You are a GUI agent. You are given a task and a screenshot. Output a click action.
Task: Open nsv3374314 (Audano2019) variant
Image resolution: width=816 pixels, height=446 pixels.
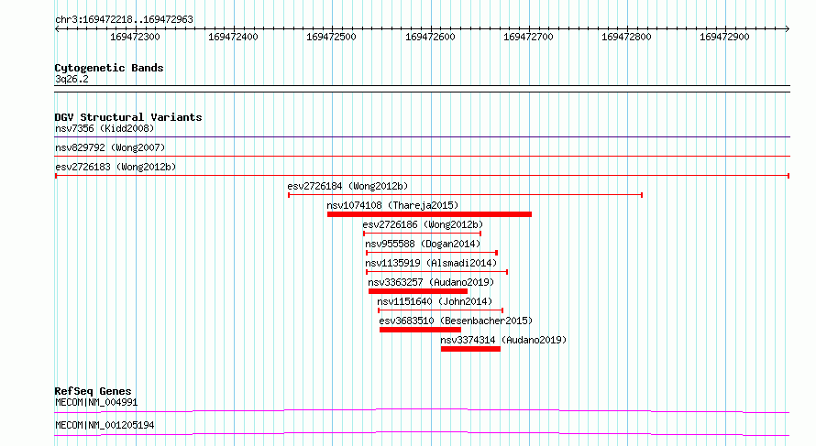click(503, 340)
